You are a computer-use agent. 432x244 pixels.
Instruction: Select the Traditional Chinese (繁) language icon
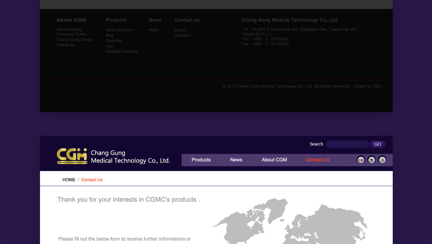pyautogui.click(x=372, y=160)
